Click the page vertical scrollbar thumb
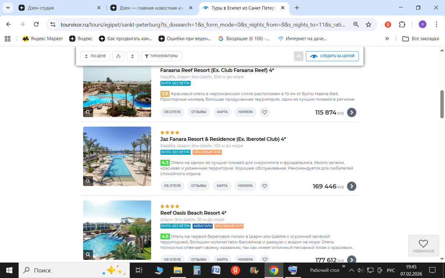The height and width of the screenshot is (278, 445). (442, 104)
